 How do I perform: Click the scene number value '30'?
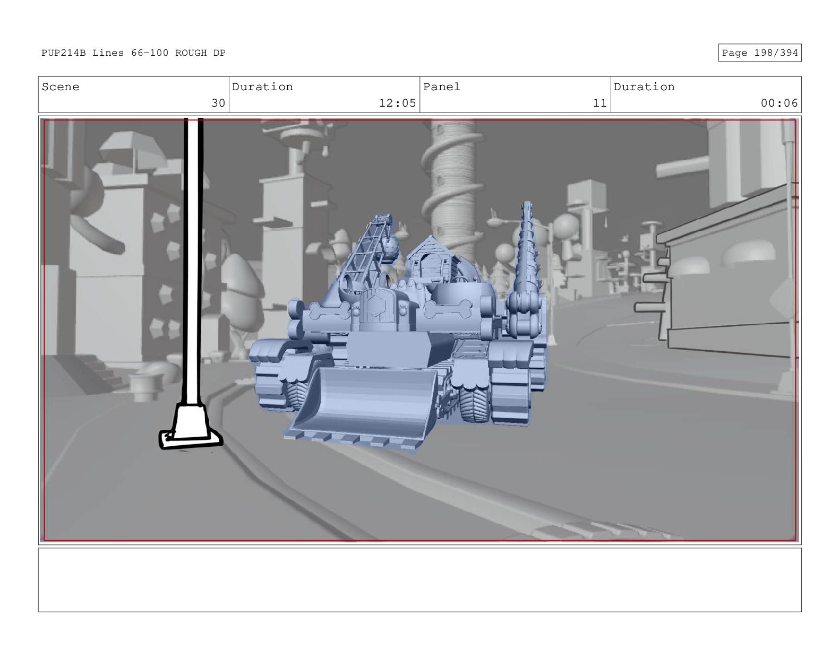point(218,103)
